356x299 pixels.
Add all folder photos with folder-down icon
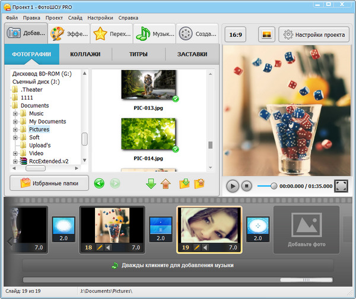pyautogui.click(x=185, y=183)
